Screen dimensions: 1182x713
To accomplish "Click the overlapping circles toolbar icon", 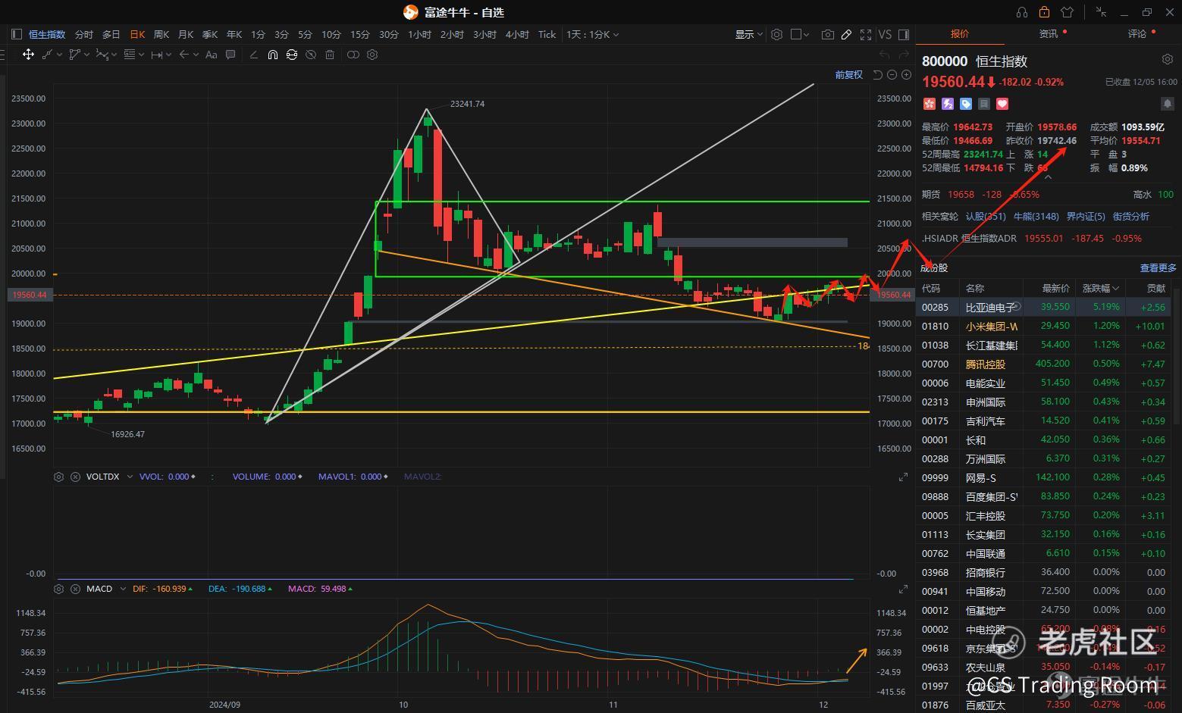I will click(x=353, y=55).
